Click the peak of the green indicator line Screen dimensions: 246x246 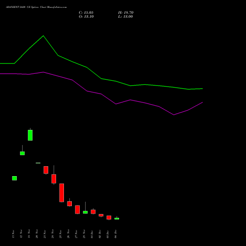pyautogui.click(x=43, y=36)
